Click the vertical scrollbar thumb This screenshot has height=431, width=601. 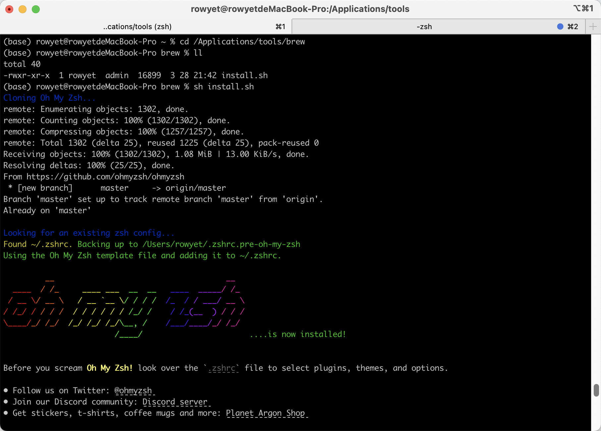[x=596, y=390]
